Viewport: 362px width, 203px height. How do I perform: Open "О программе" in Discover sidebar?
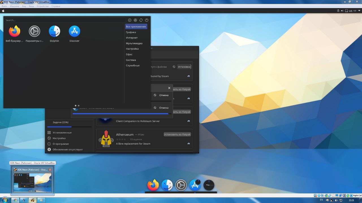(x=69, y=144)
